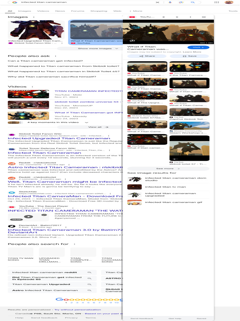
Task: Save the previewed image
Action: tap(189, 56)
